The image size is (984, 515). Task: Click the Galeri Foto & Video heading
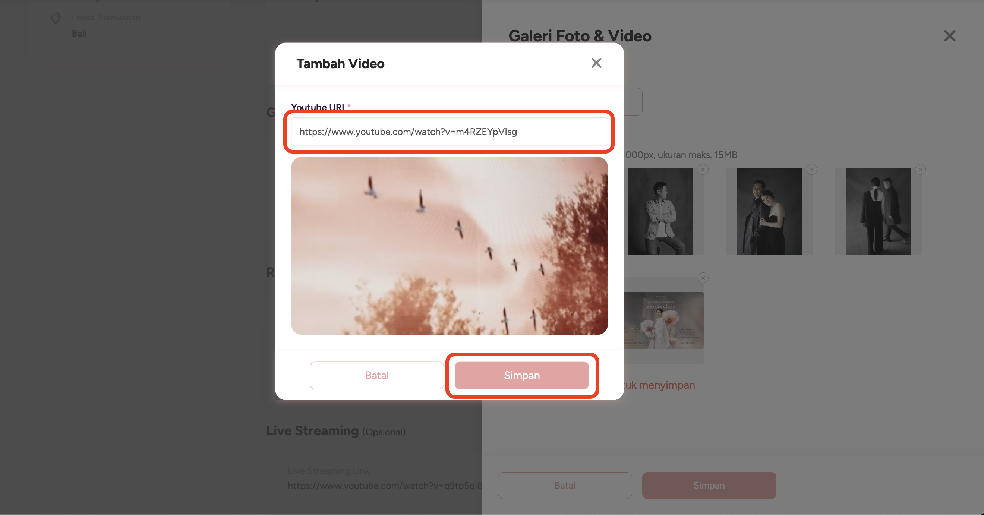tap(580, 36)
